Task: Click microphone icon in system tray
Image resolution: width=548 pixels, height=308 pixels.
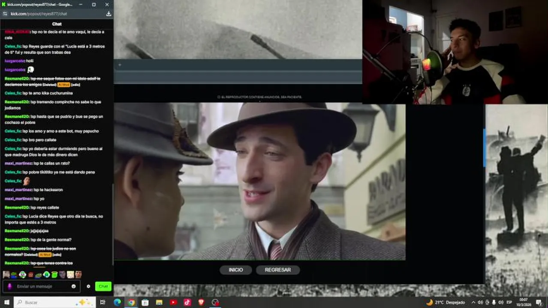Action: [x=494, y=302]
